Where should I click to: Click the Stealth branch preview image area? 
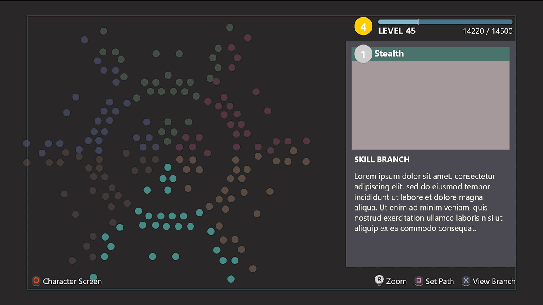[x=431, y=105]
